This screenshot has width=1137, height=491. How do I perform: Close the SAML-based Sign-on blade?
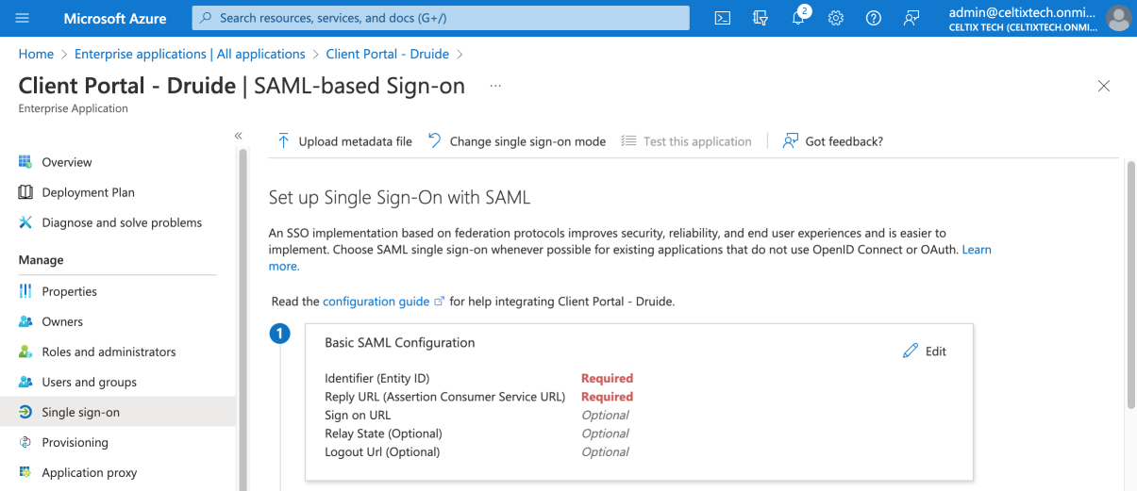[x=1103, y=86]
